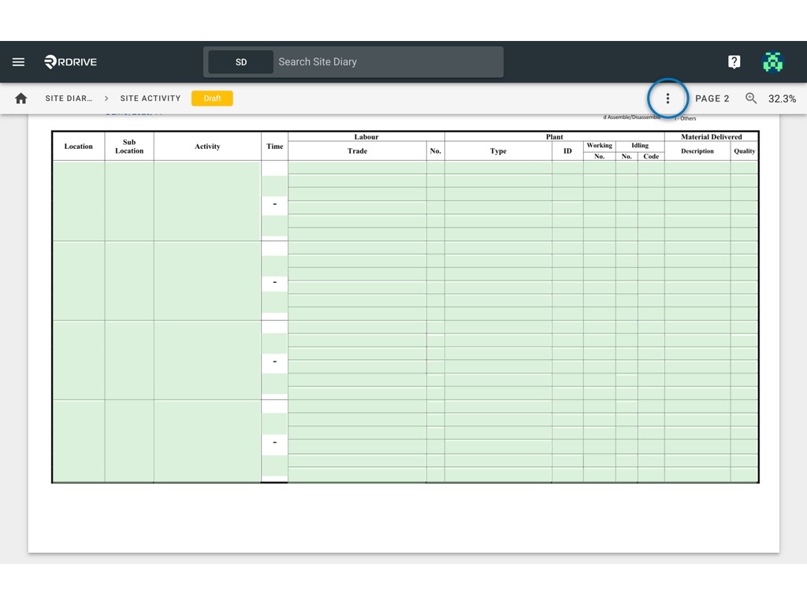Image resolution: width=807 pixels, height=605 pixels.
Task: Open the SD module selector
Action: [x=241, y=61]
